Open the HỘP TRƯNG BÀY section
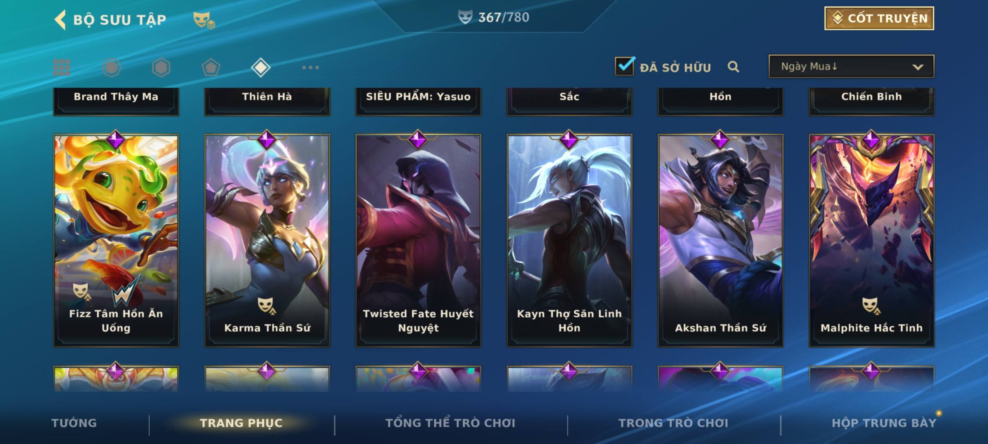The width and height of the screenshot is (988, 444). pos(884,423)
